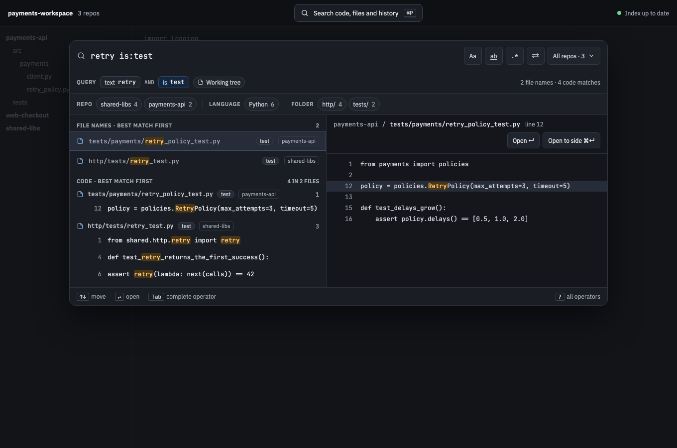Click the Tab complete operator hint
Image resolution: width=677 pixels, height=448 pixels.
182,297
